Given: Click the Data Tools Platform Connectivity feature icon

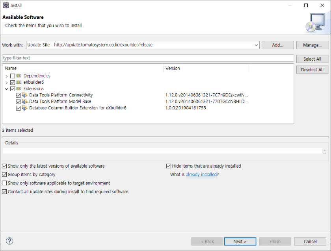Looking at the screenshot, I should click(x=24, y=95).
